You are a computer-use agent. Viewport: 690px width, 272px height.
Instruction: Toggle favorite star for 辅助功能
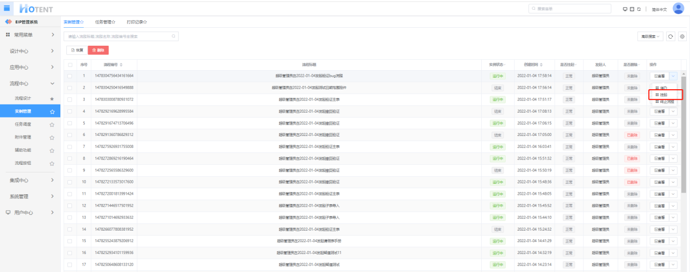coord(52,150)
